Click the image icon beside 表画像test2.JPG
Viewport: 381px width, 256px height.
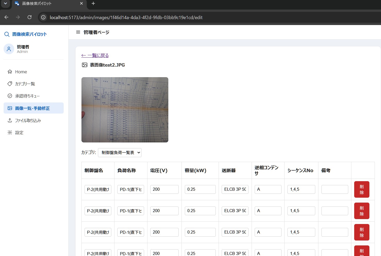pos(85,65)
